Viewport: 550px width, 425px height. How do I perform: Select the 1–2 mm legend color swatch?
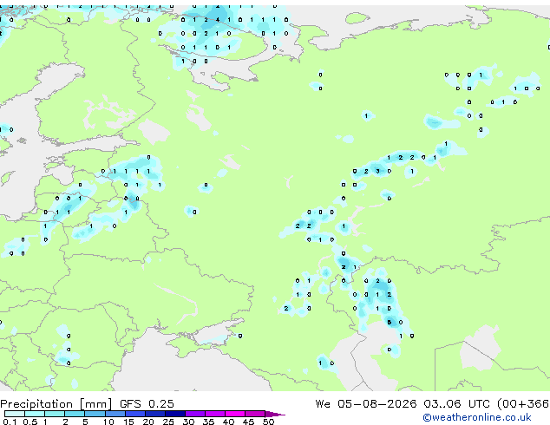[55, 414]
